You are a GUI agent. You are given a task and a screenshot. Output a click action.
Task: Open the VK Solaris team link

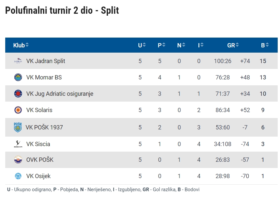tap(39, 110)
